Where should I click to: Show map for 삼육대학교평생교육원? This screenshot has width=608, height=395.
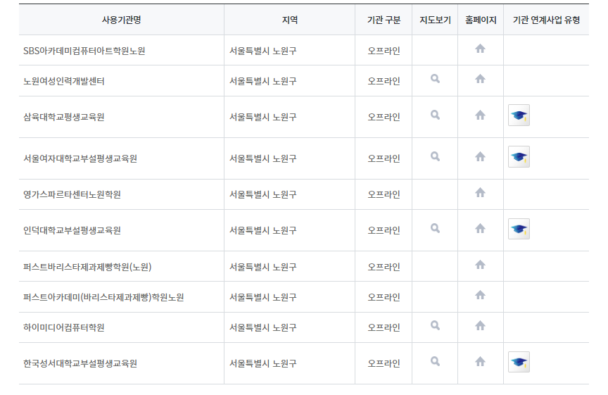435,115
